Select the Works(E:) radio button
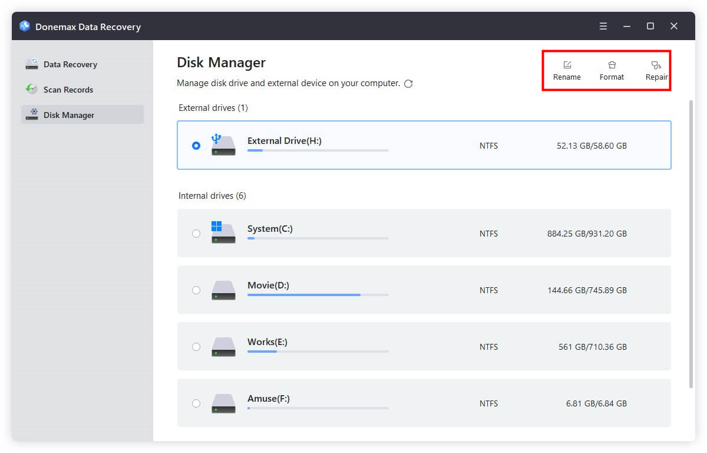This screenshot has width=707, height=453. tap(196, 347)
